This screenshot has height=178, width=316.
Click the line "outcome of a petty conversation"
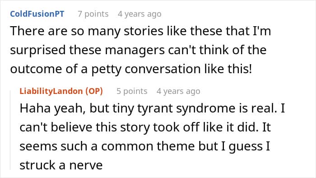131,69
